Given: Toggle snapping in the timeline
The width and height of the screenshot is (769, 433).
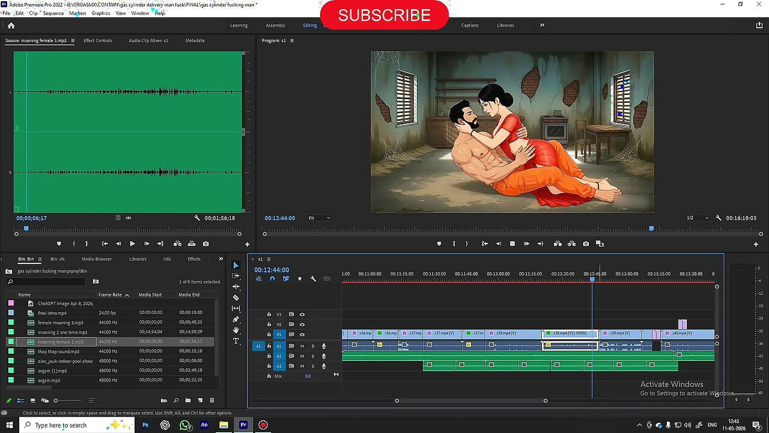Looking at the screenshot, I should pyautogui.click(x=272, y=279).
